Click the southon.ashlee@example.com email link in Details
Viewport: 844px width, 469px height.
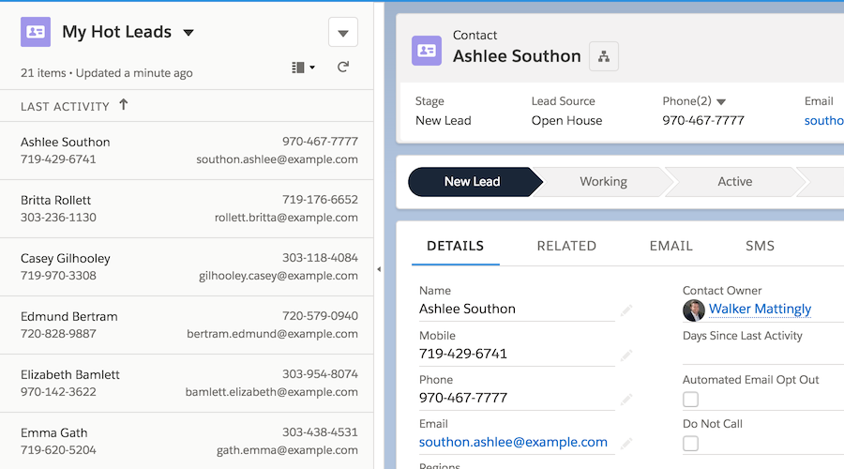click(513, 442)
